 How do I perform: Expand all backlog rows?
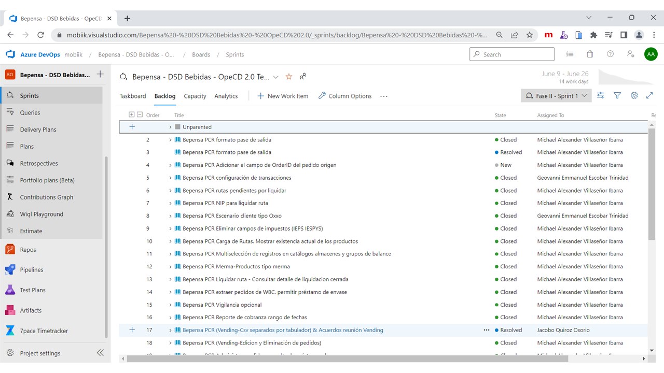132,115
